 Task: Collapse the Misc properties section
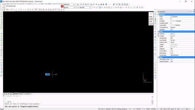pyautogui.click(x=158, y=57)
